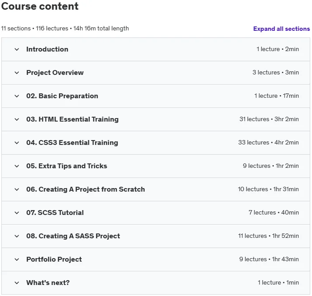Click the chevron beside 02. Basic Preparation

pyautogui.click(x=17, y=96)
